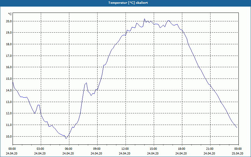Screen dimensions: 251x157
Task: Click the title 'Temperatur [°C] skaliert'
Action: (x=128, y=3)
